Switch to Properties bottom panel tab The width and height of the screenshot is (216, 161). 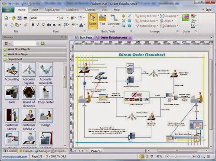[59, 151]
